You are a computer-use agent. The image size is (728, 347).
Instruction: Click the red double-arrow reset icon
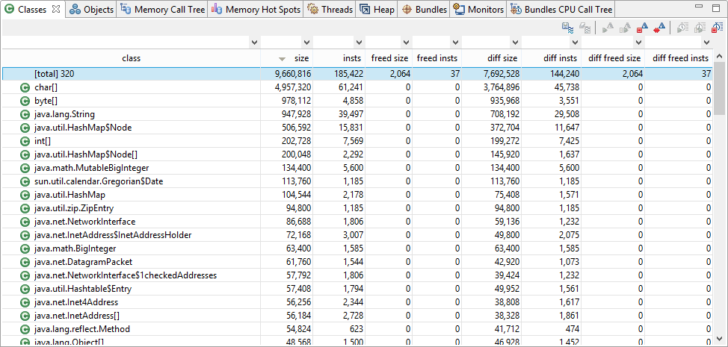tap(659, 28)
